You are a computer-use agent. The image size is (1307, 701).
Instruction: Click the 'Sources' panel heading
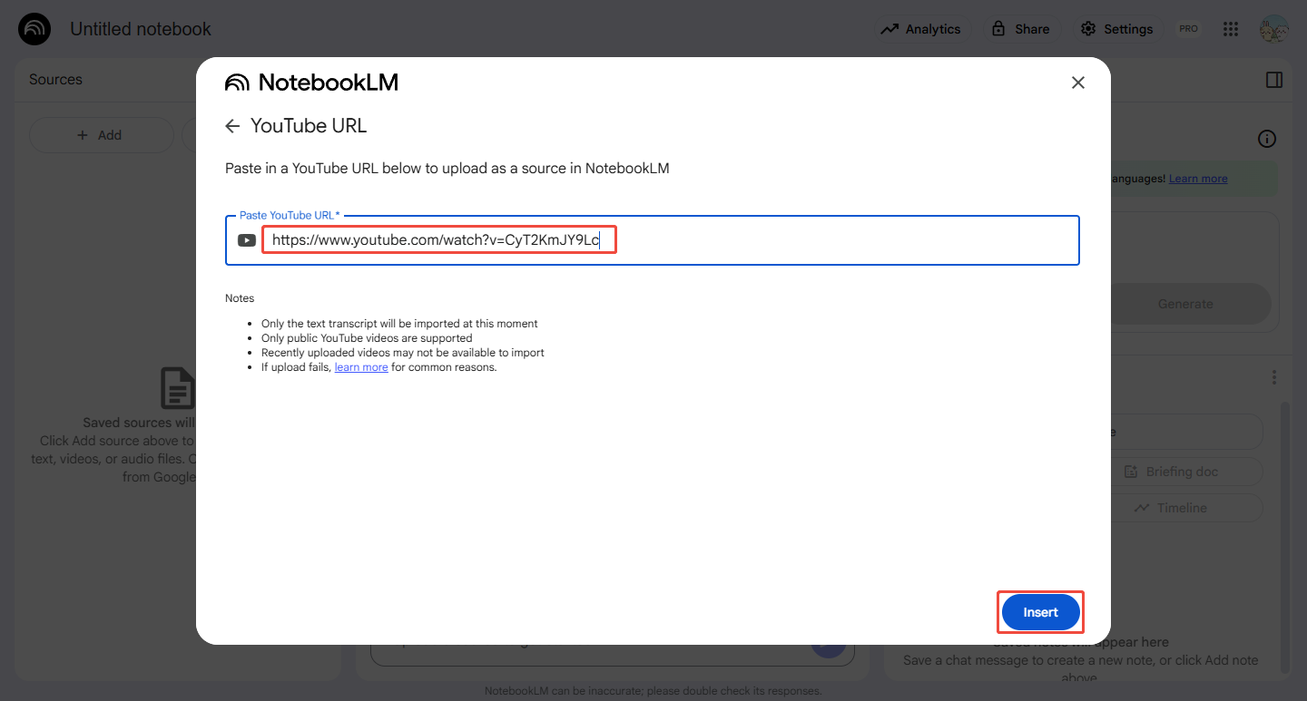click(55, 80)
